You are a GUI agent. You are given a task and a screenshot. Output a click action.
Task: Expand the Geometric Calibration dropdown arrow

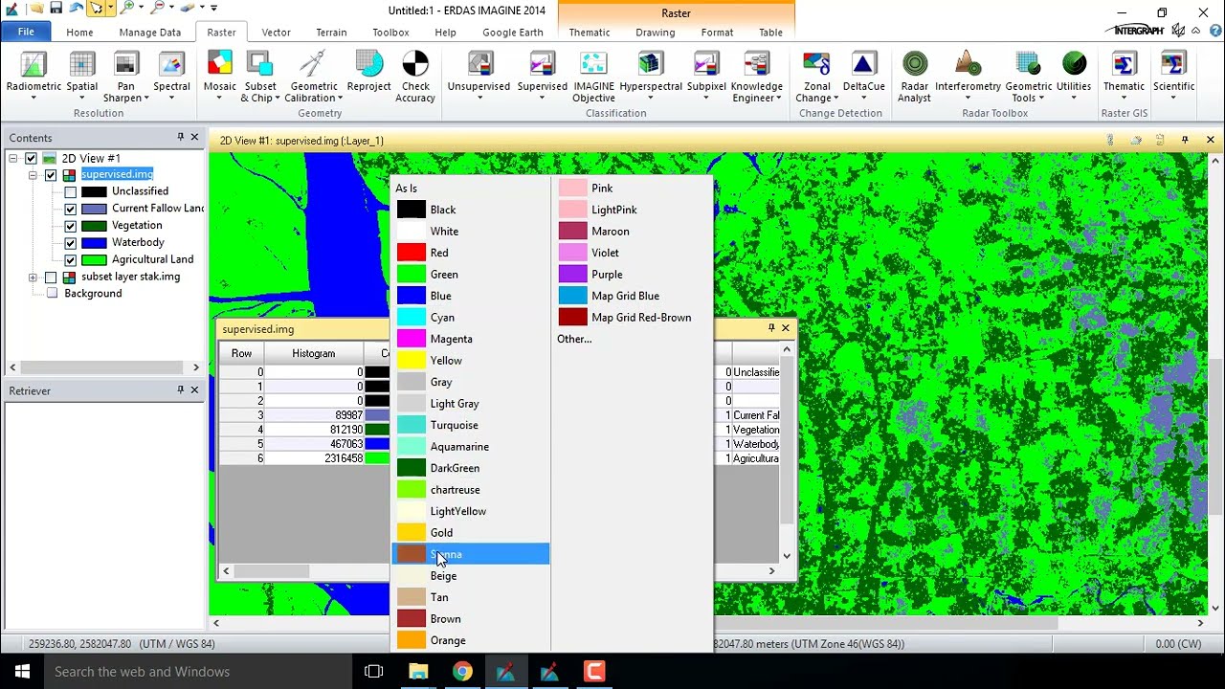pyautogui.click(x=340, y=99)
